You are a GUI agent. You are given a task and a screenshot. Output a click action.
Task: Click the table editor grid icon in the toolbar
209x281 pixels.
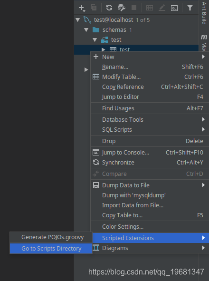click(x=150, y=8)
